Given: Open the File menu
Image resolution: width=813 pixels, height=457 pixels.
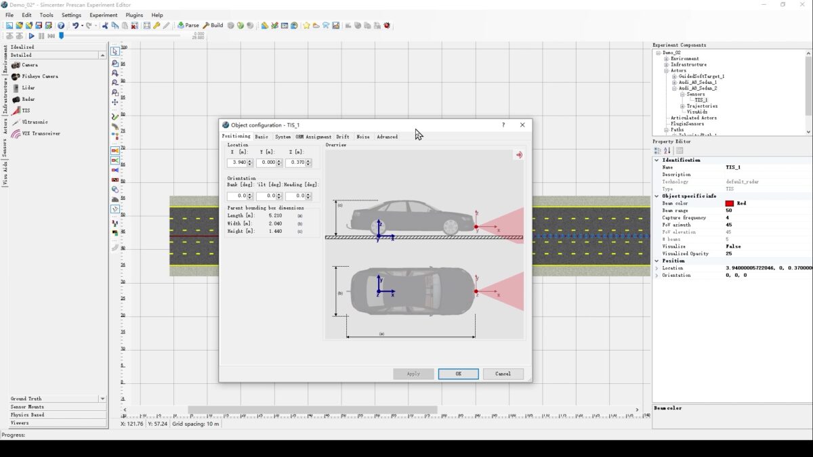Looking at the screenshot, I should [x=9, y=15].
